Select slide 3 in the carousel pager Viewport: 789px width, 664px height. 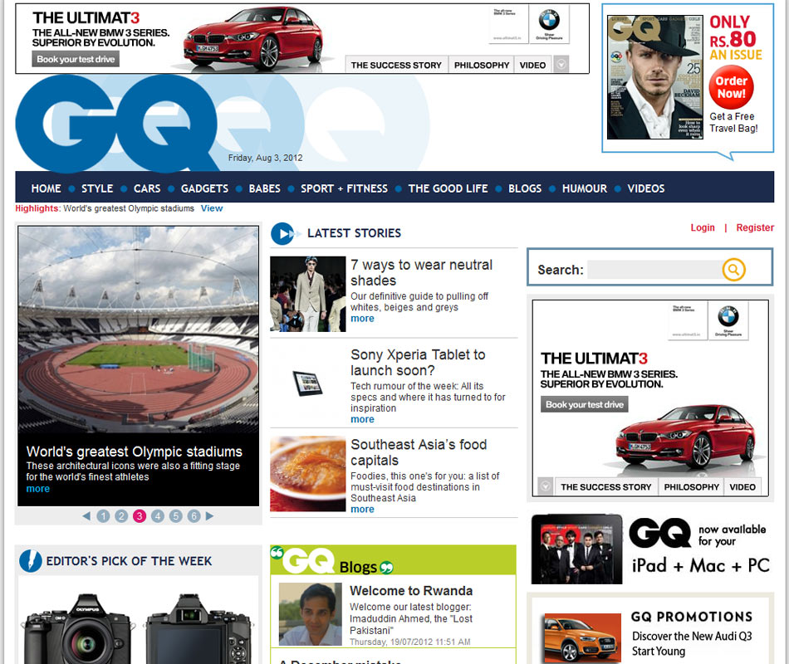[140, 515]
